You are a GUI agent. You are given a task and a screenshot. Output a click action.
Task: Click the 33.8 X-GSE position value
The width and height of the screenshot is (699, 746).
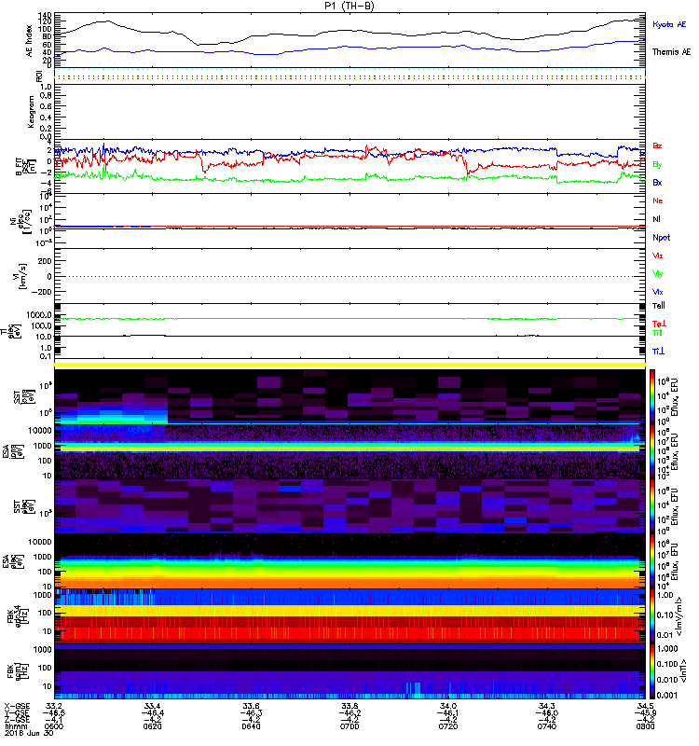pyautogui.click(x=349, y=706)
